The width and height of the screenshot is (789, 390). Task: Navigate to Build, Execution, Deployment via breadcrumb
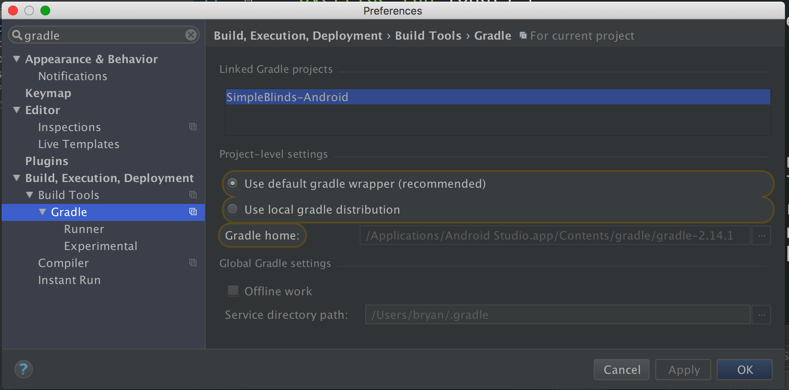coord(298,36)
